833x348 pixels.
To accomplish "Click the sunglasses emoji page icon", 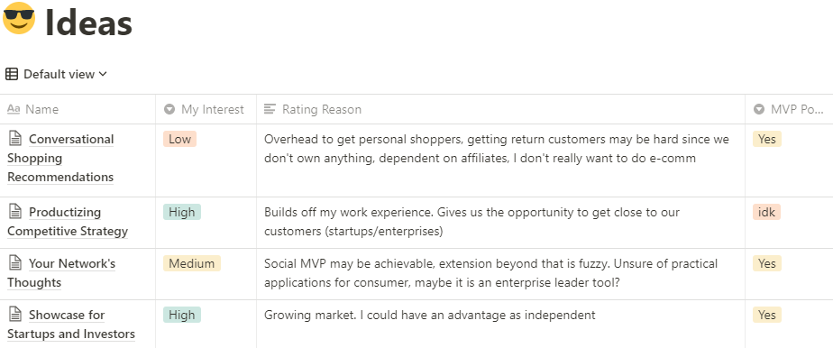I will coord(19,19).
